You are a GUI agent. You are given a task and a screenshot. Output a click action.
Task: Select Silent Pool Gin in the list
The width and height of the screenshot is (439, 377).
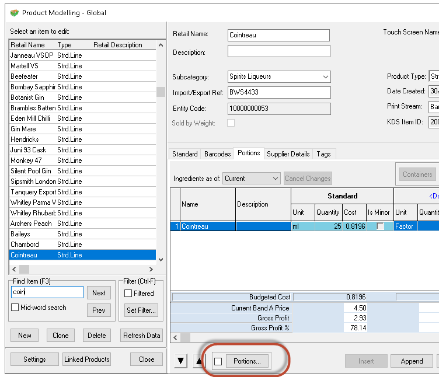(82, 171)
